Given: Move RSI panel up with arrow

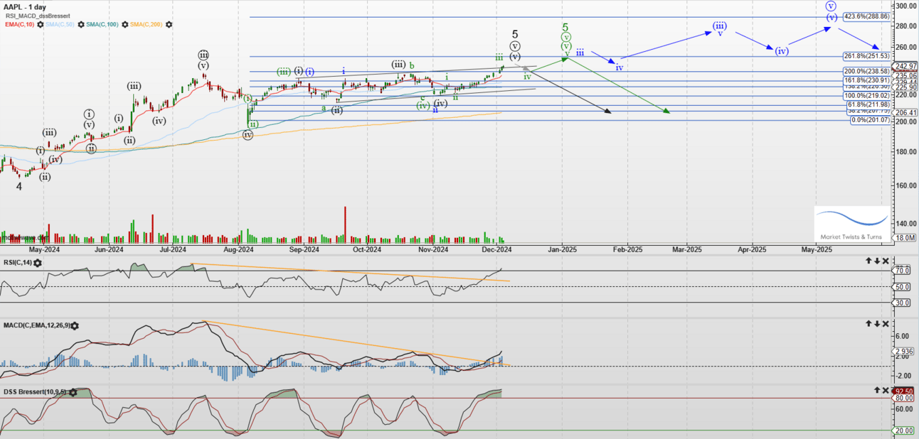Looking at the screenshot, I should coord(868,261).
